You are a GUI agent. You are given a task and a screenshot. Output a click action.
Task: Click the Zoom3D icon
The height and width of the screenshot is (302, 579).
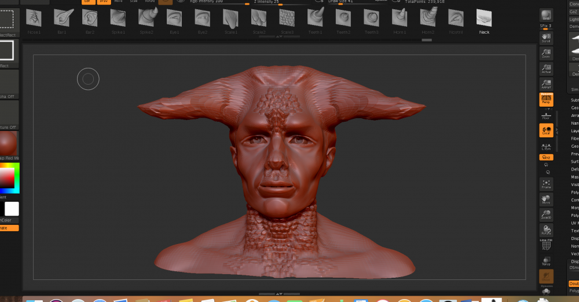(546, 215)
